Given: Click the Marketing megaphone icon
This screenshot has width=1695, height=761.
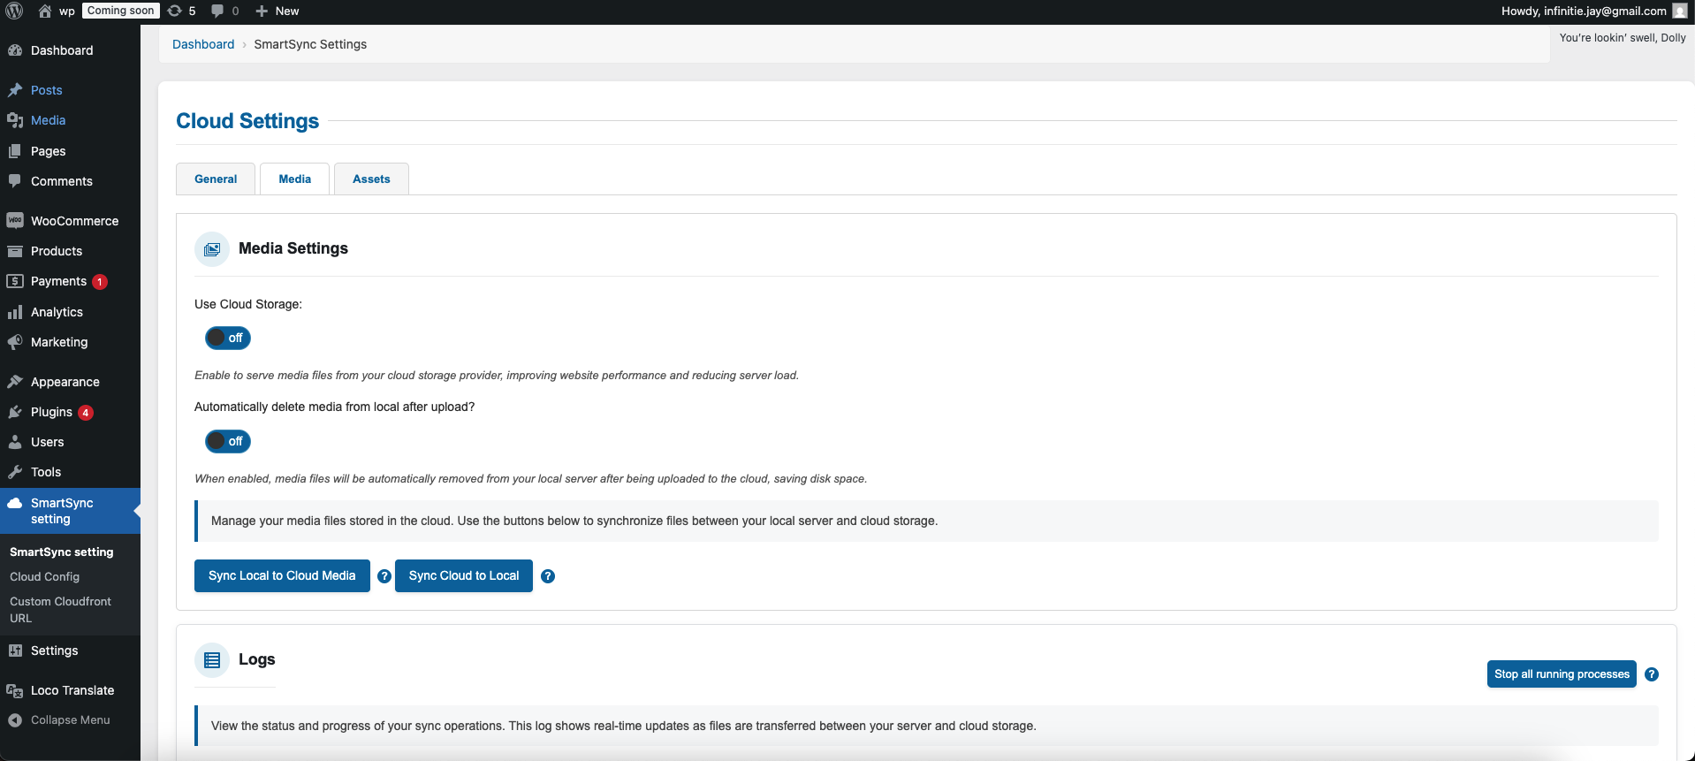Looking at the screenshot, I should coord(15,342).
